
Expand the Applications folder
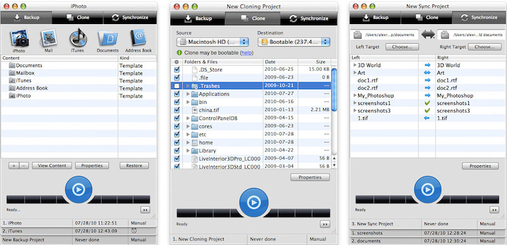click(x=188, y=94)
